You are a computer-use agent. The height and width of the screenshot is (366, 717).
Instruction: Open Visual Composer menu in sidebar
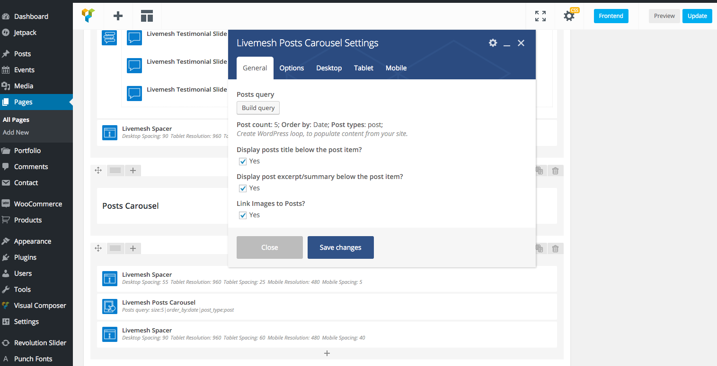coord(36,306)
